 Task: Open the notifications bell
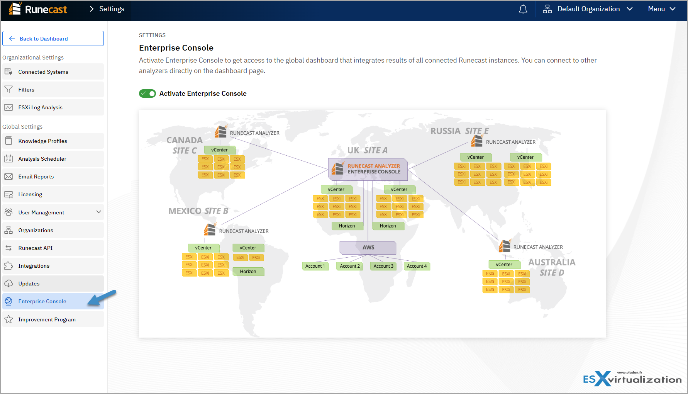coord(523,9)
